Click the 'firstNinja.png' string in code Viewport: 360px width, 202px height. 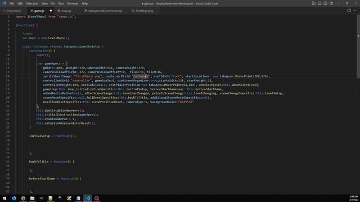point(88,76)
